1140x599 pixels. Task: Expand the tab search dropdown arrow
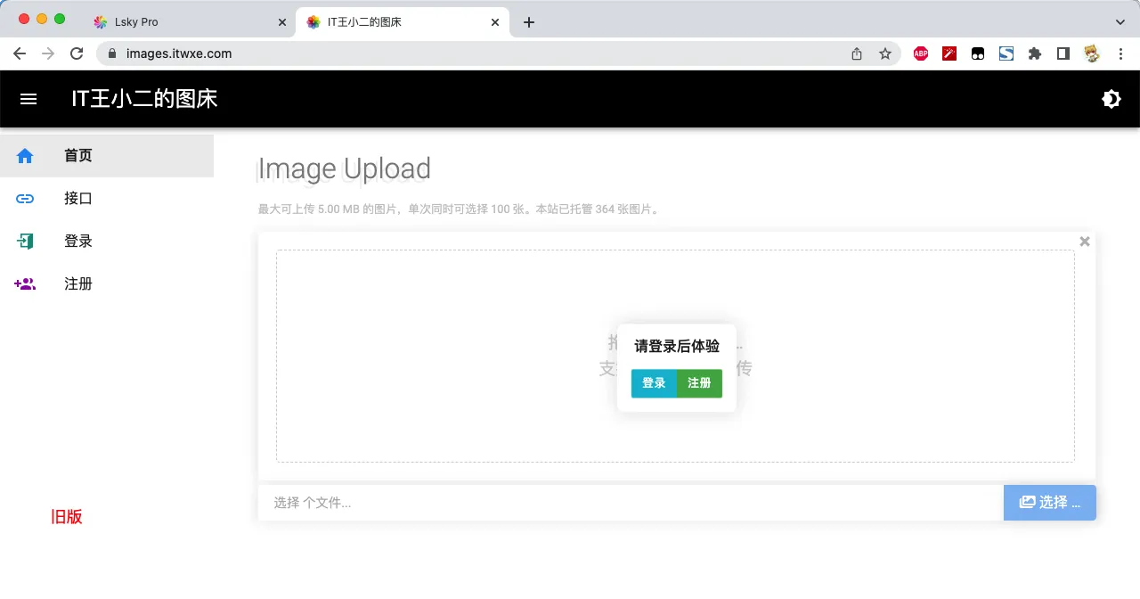1120,22
